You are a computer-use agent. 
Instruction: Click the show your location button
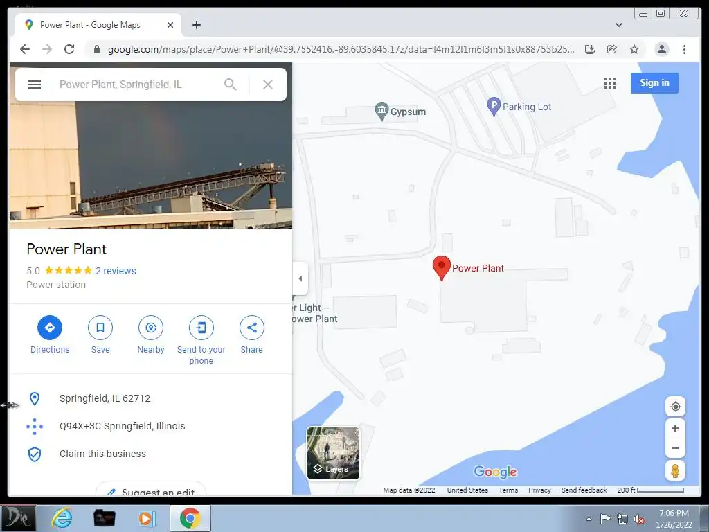(675, 406)
